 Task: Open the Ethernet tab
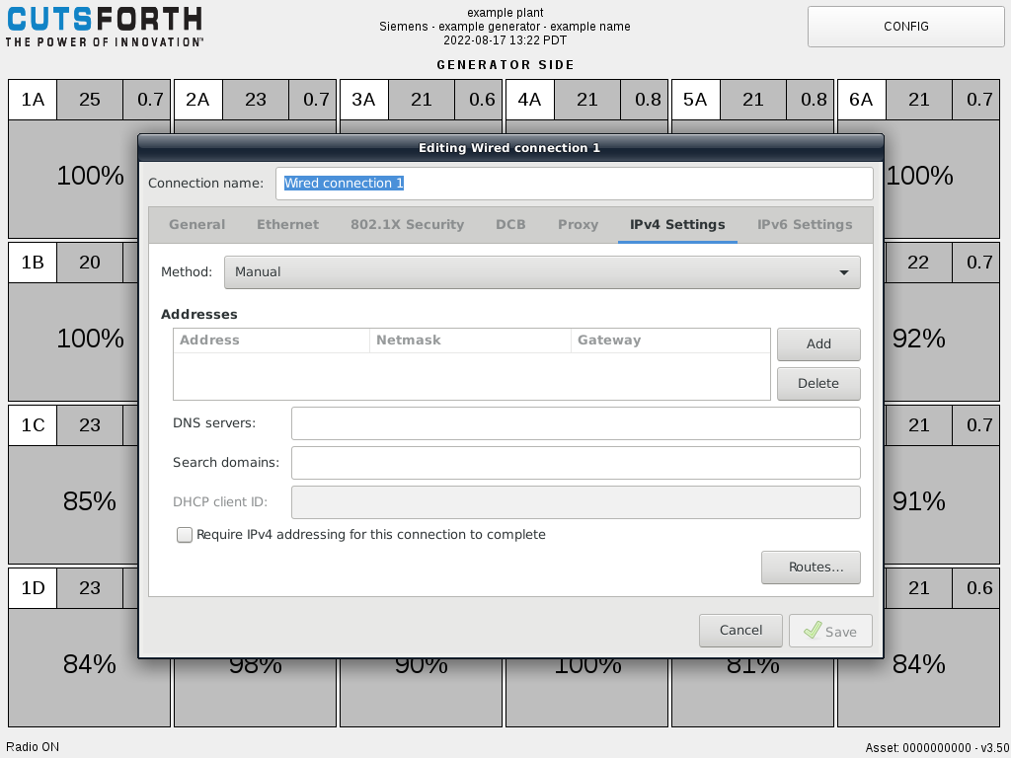tap(287, 225)
